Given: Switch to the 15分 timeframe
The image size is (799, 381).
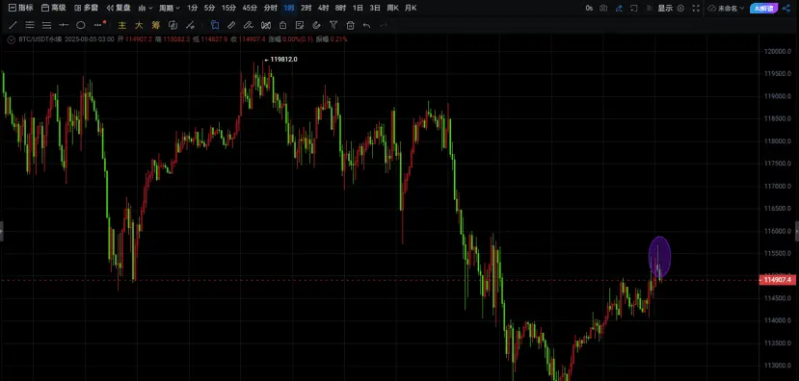Looking at the screenshot, I should [228, 8].
